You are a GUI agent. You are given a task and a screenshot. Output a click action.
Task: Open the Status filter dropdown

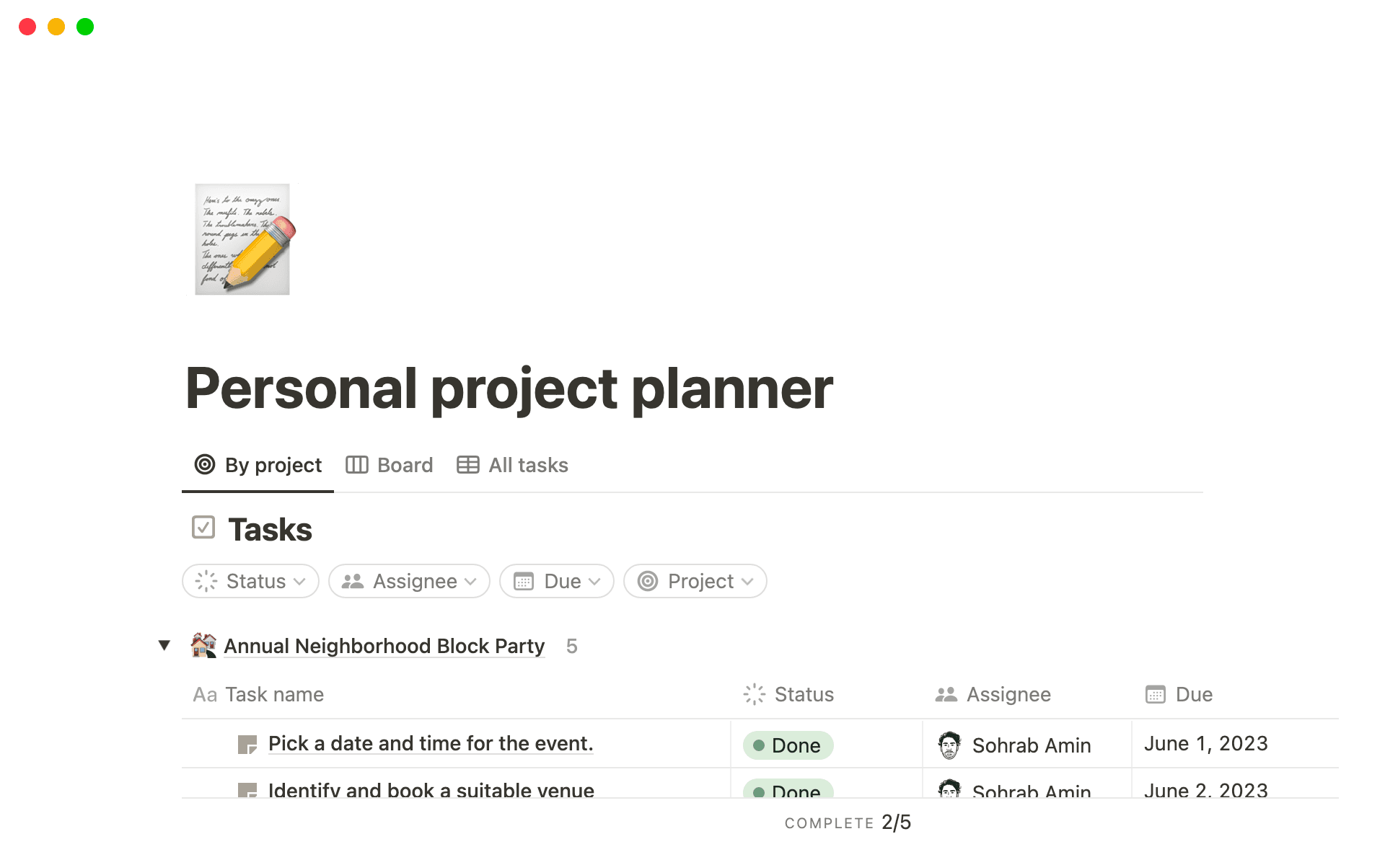tap(250, 581)
